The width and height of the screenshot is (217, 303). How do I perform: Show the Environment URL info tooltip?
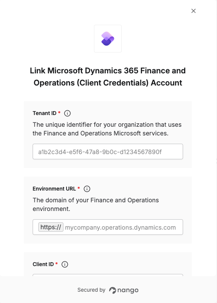(87, 189)
